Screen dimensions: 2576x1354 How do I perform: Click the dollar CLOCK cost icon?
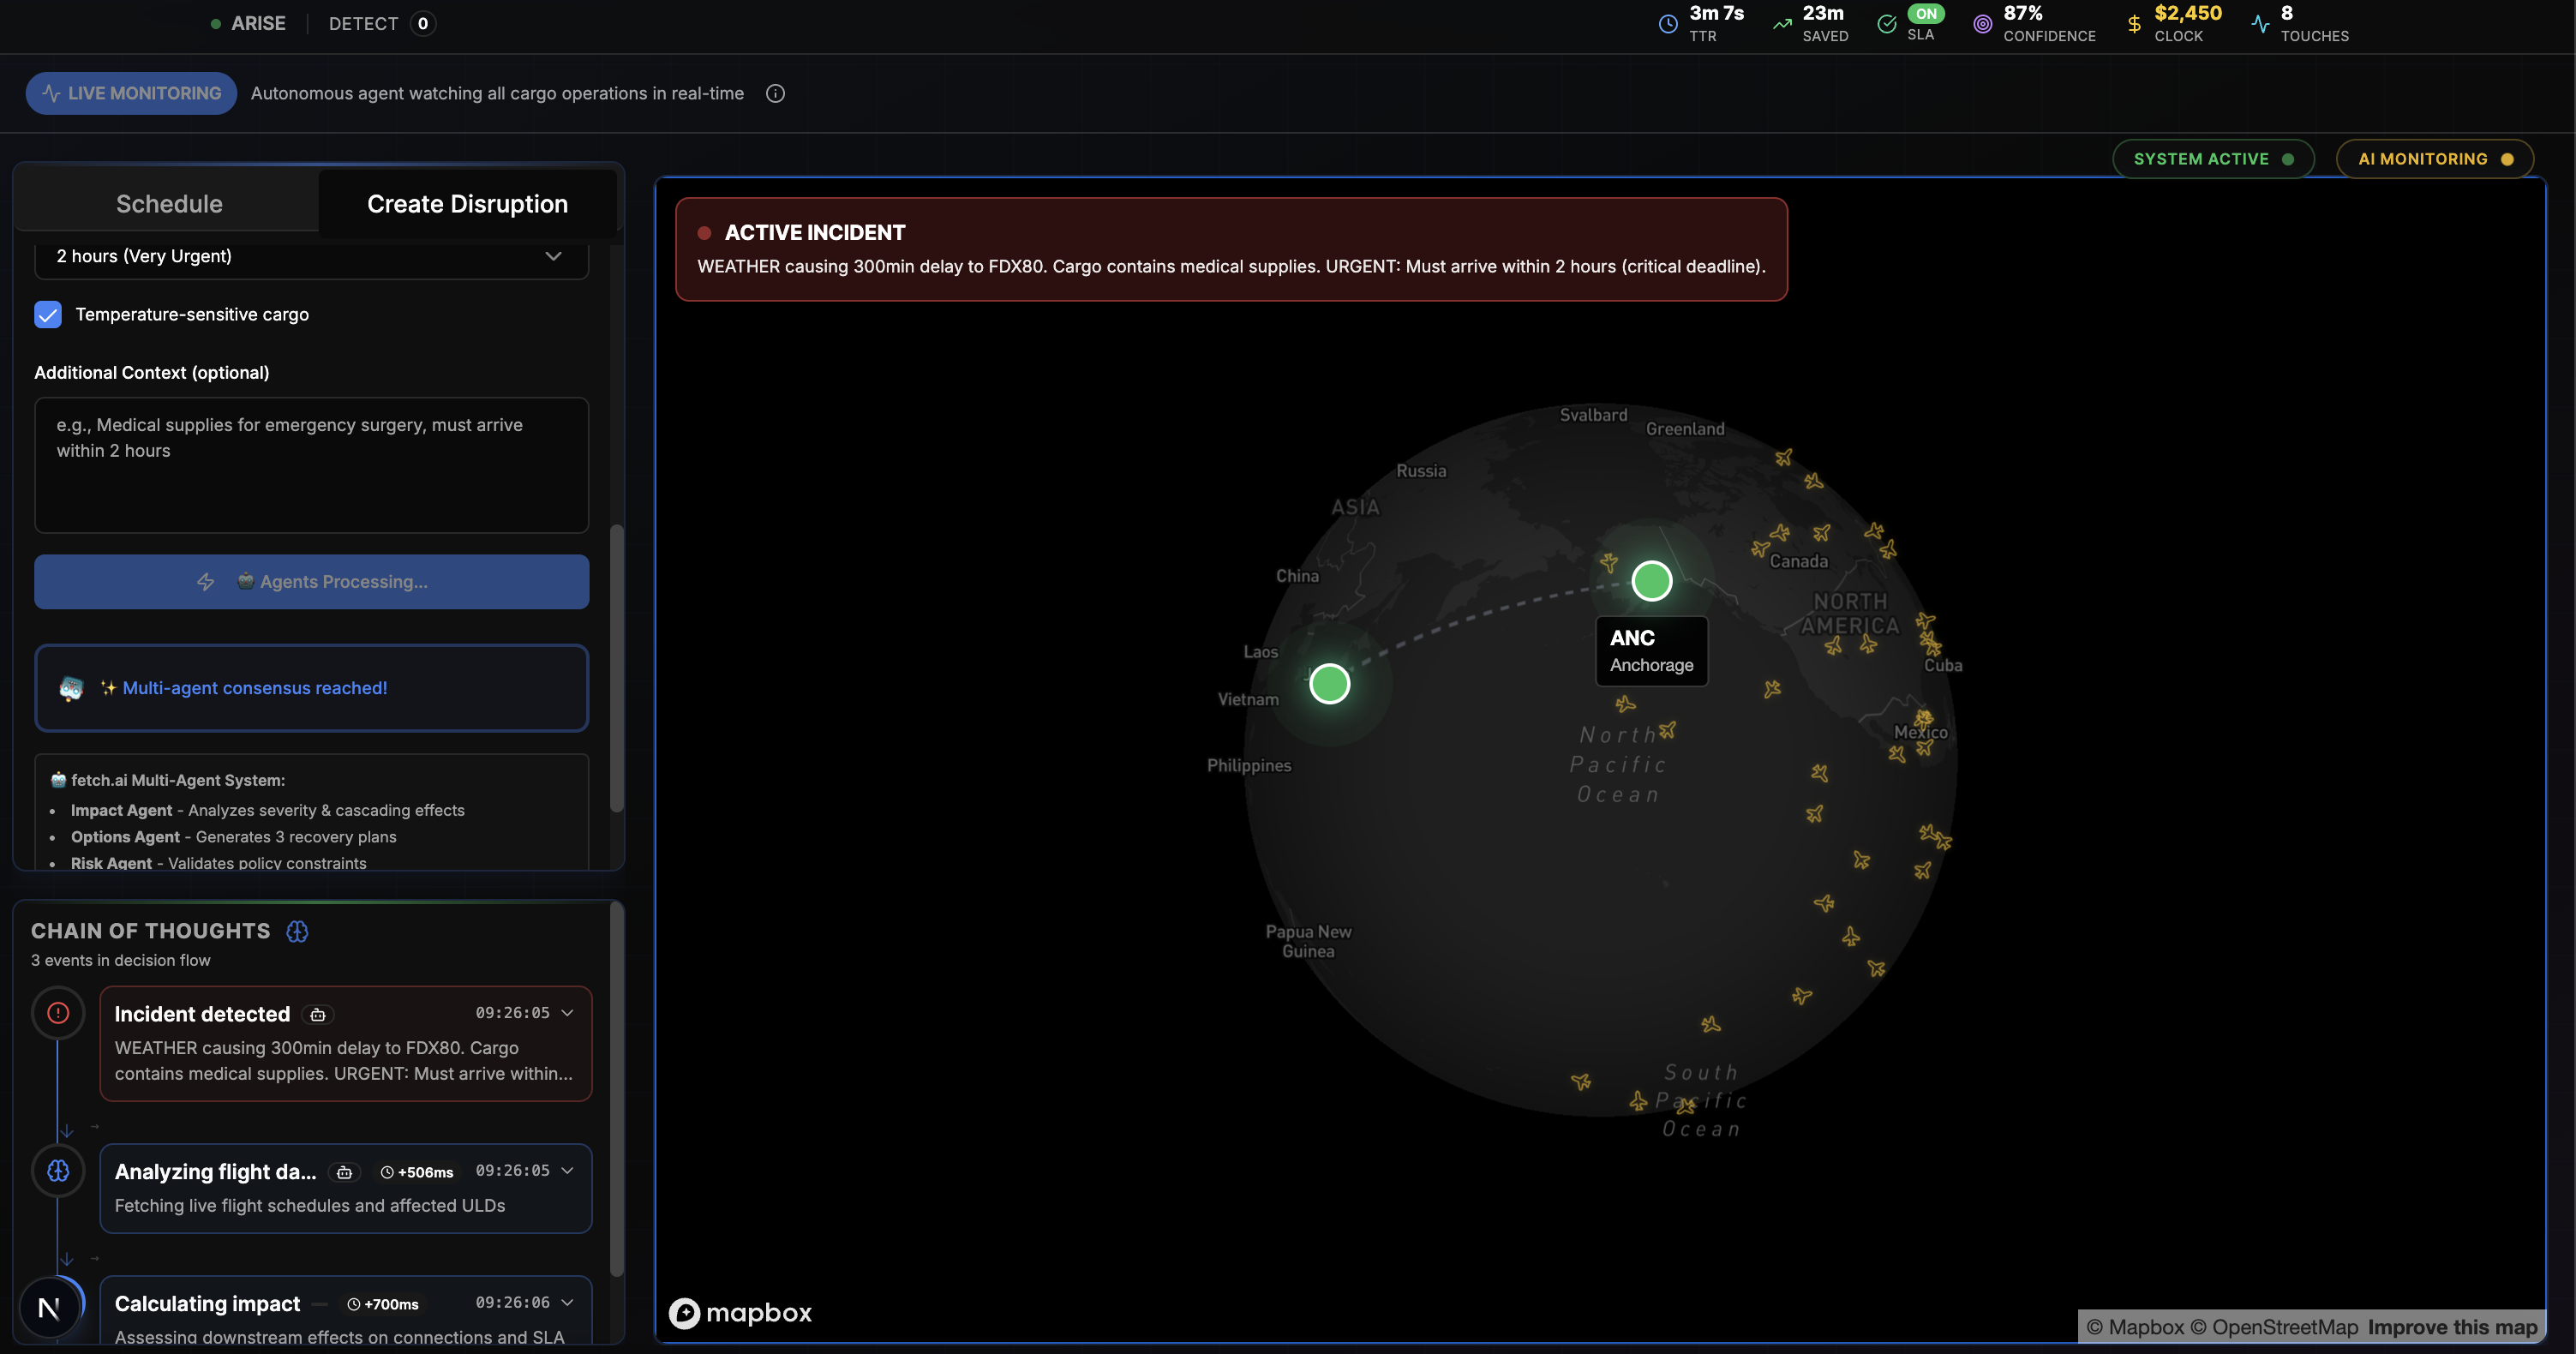(x=2134, y=24)
